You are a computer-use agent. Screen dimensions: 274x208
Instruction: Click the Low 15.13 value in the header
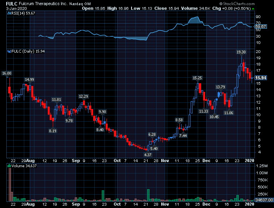coord(141,8)
